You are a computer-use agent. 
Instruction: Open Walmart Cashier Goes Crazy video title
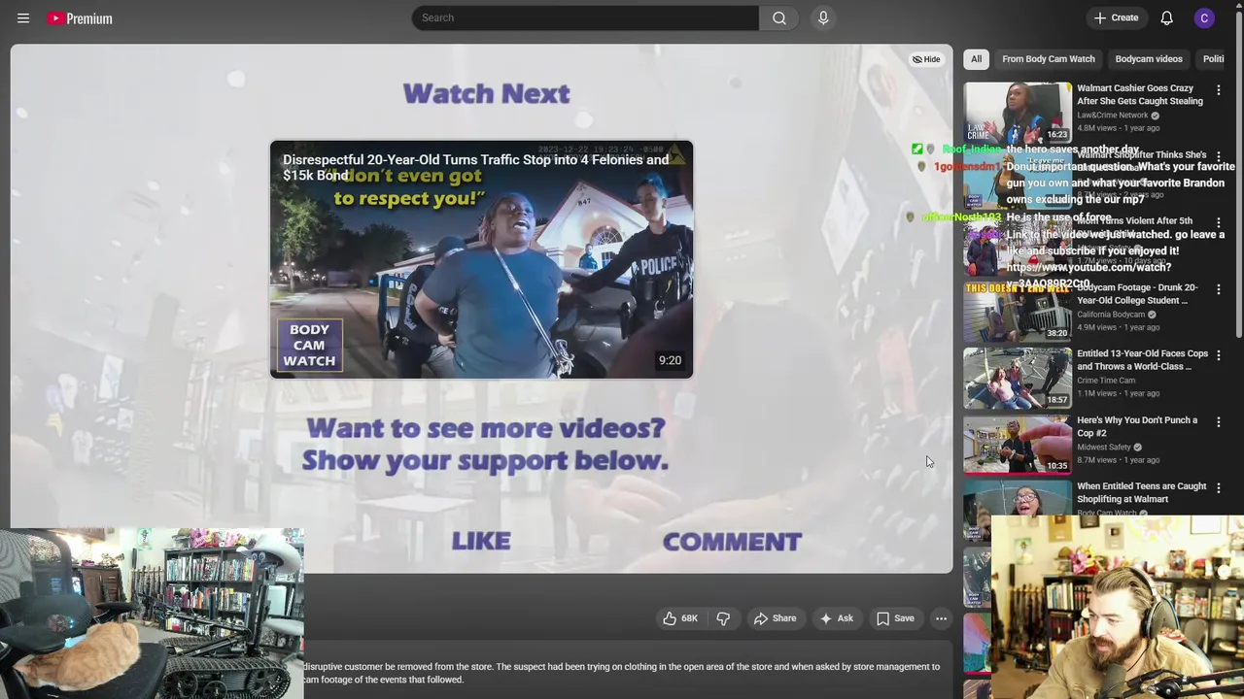1140,94
